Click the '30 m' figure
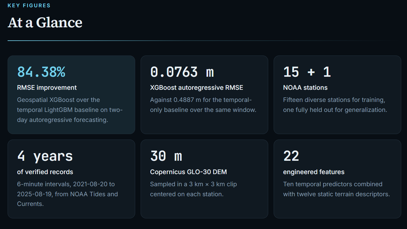 click(166, 156)
